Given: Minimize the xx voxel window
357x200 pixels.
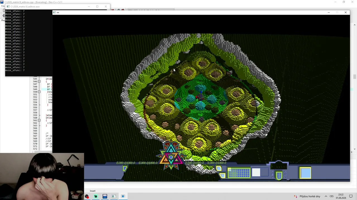Looking at the screenshot, I should [329, 12].
